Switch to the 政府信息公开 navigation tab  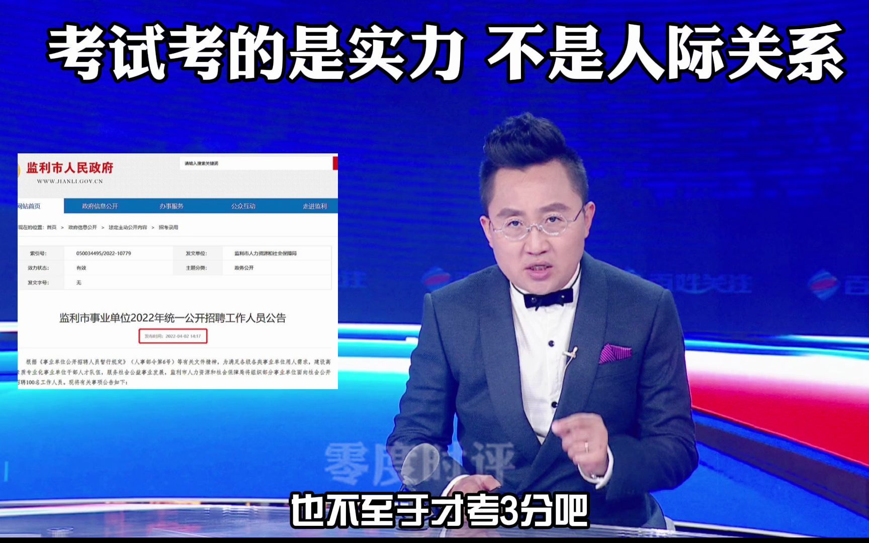100,206
